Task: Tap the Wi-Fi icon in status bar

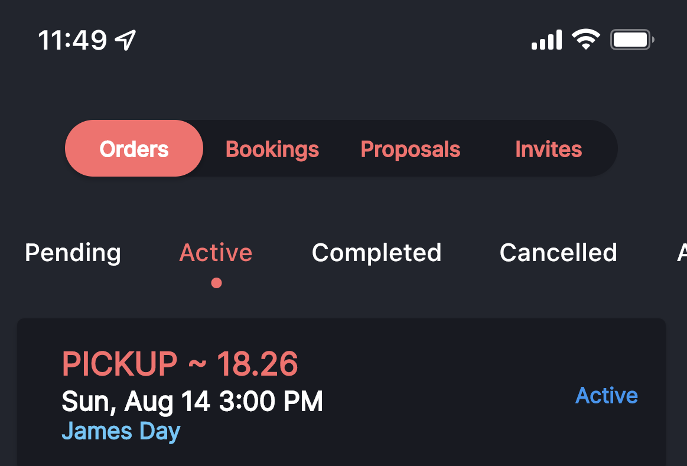Action: click(x=586, y=40)
